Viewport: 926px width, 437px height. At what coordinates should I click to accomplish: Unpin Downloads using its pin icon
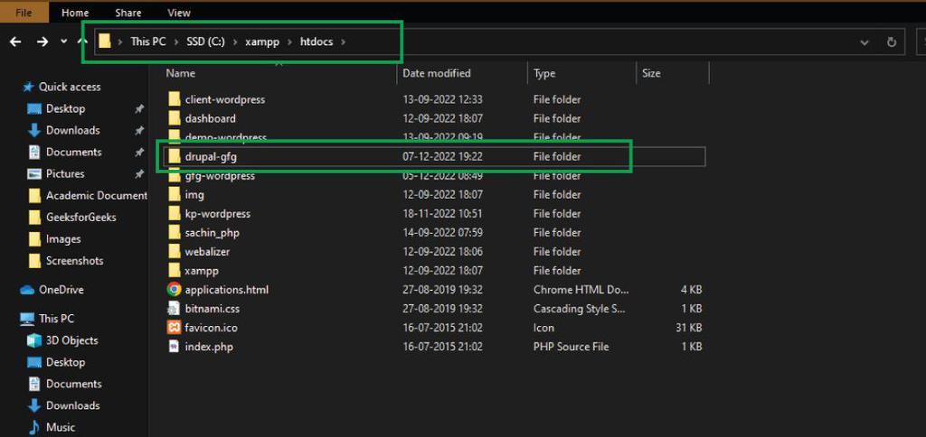click(138, 130)
